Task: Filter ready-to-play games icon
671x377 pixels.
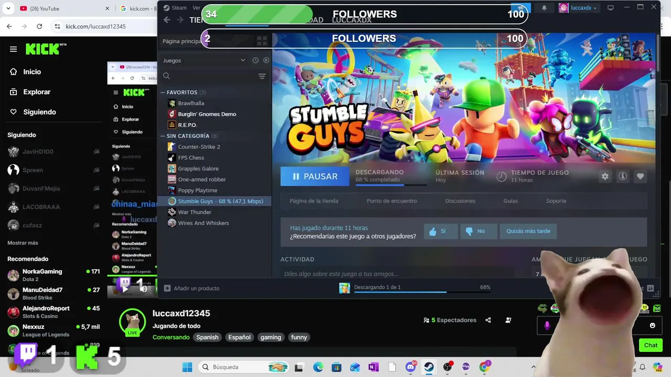Action: tap(266, 60)
